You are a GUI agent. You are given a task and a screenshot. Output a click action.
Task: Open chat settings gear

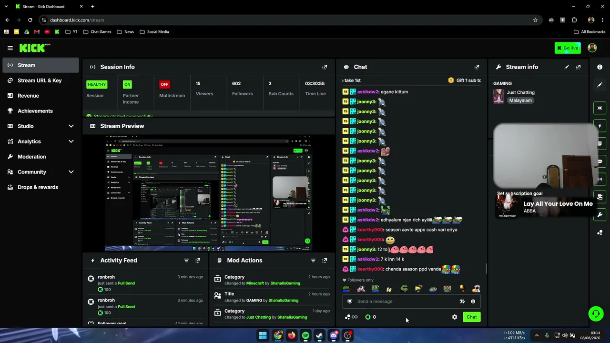click(455, 317)
